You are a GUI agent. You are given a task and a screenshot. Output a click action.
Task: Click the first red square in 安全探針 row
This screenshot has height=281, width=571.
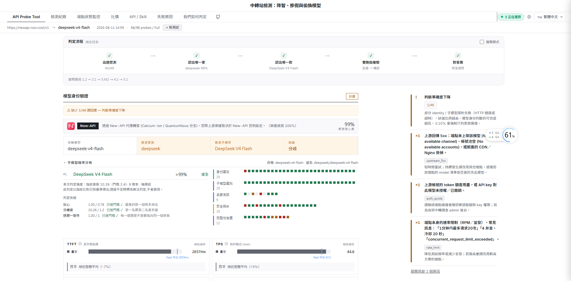coord(245,205)
